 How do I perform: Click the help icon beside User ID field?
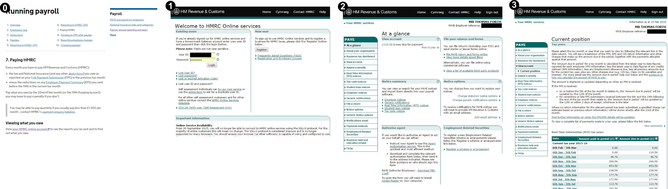(218, 55)
